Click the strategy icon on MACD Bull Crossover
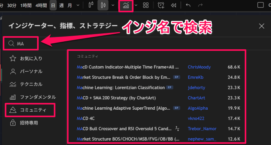271x145 pixels. pyautogui.click(x=177, y=129)
